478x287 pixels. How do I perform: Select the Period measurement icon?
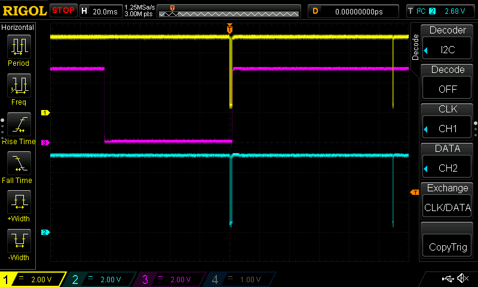point(19,47)
